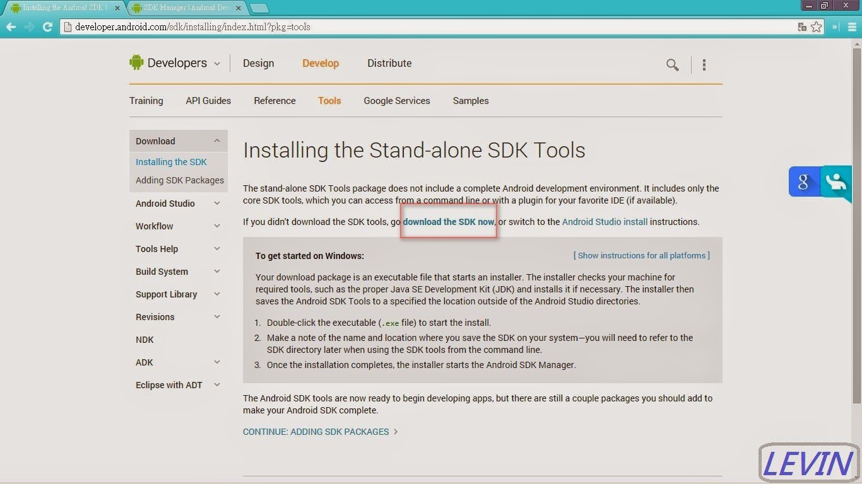Screen dimensions: 862x484
Task: Click the 'To get started on Windows:' heading
Action: tap(310, 256)
